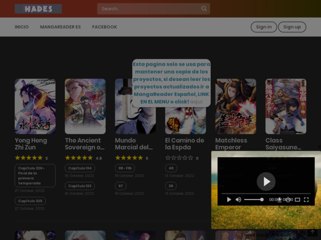This screenshot has width=321, height=240.
Task: Click the theater mode rectangle icon
Action: point(297,199)
